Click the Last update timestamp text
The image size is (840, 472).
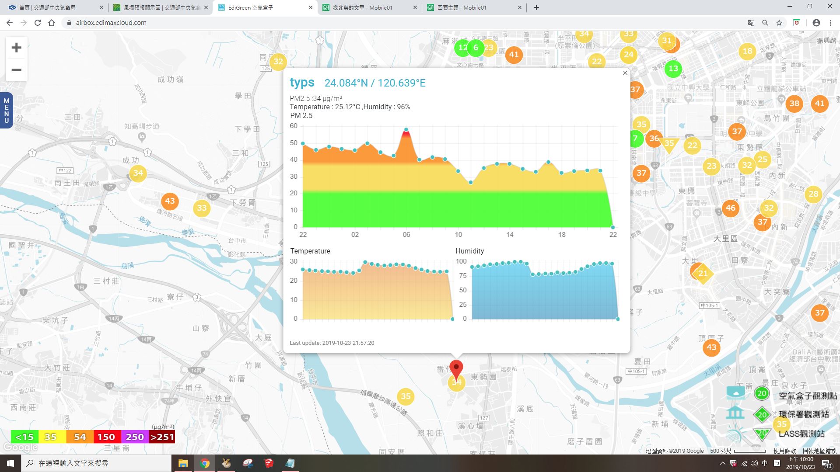332,343
